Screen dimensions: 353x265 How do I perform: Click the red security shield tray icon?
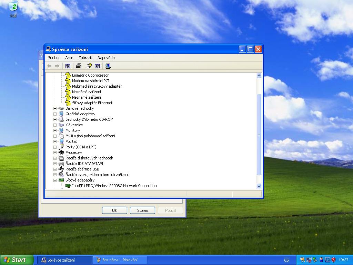tap(333, 260)
